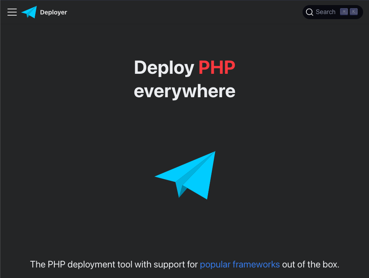369x278 pixels.
Task: Click the K key shortcut badge
Action: coord(354,12)
